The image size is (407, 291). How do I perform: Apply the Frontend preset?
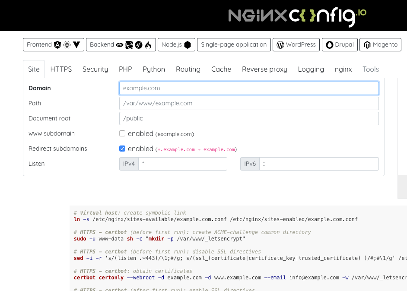[x=54, y=44]
